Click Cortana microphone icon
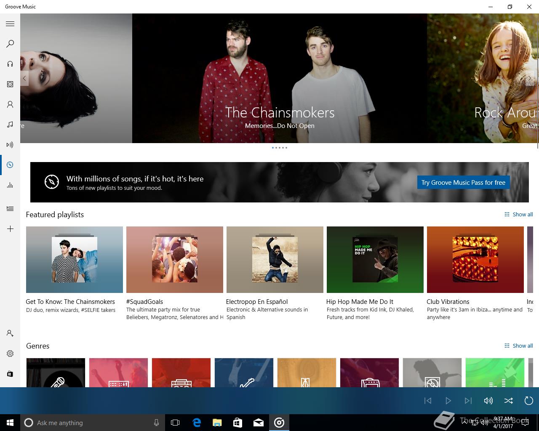The height and width of the screenshot is (431, 539). [156, 423]
